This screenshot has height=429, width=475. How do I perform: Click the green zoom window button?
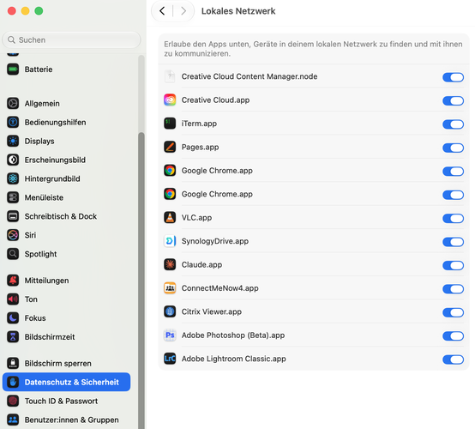coord(39,11)
